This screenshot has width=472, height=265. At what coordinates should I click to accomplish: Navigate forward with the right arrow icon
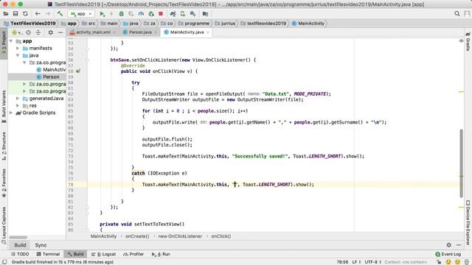(x=47, y=14)
